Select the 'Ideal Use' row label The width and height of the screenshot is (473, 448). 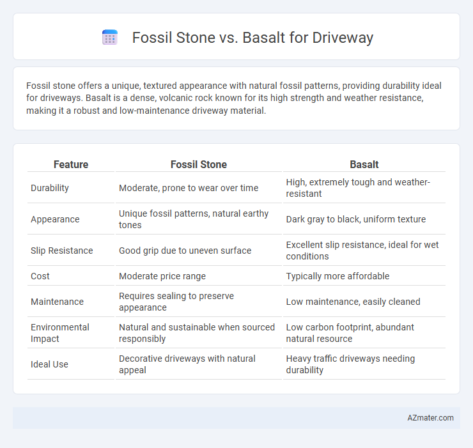(x=49, y=364)
